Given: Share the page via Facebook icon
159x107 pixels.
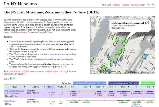Looking at the screenshot, I should 11,78.
